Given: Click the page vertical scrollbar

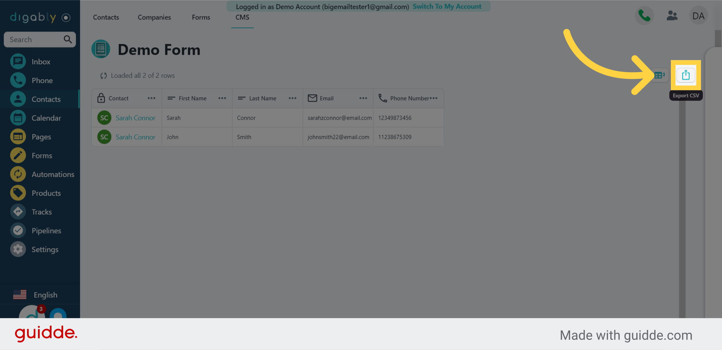Looking at the screenshot, I should 718,38.
